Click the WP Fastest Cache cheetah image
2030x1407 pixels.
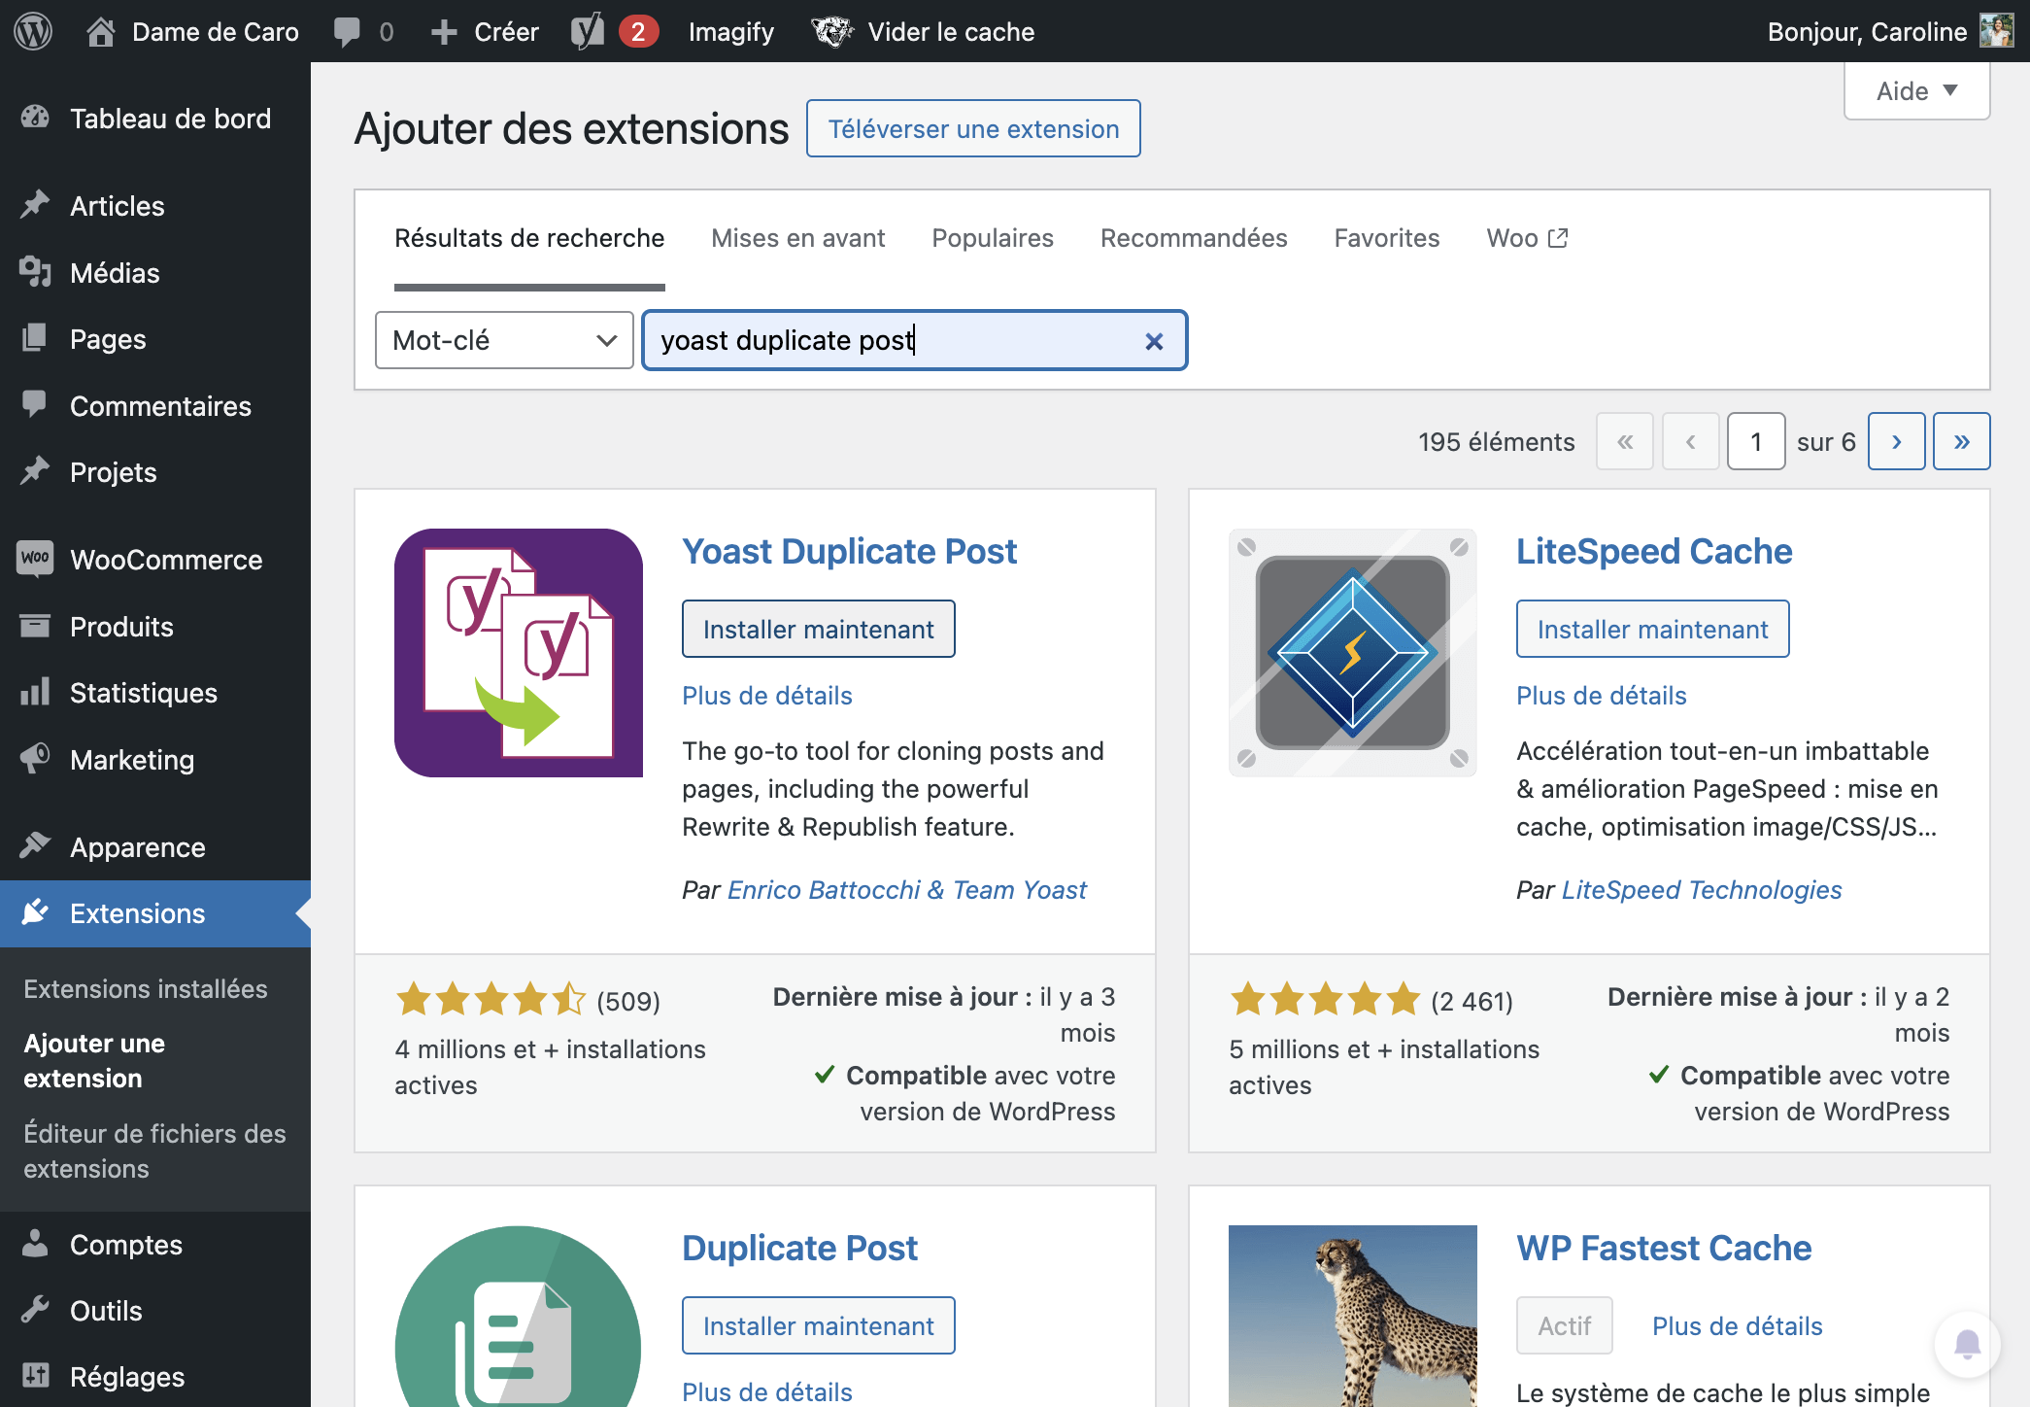pos(1353,1316)
